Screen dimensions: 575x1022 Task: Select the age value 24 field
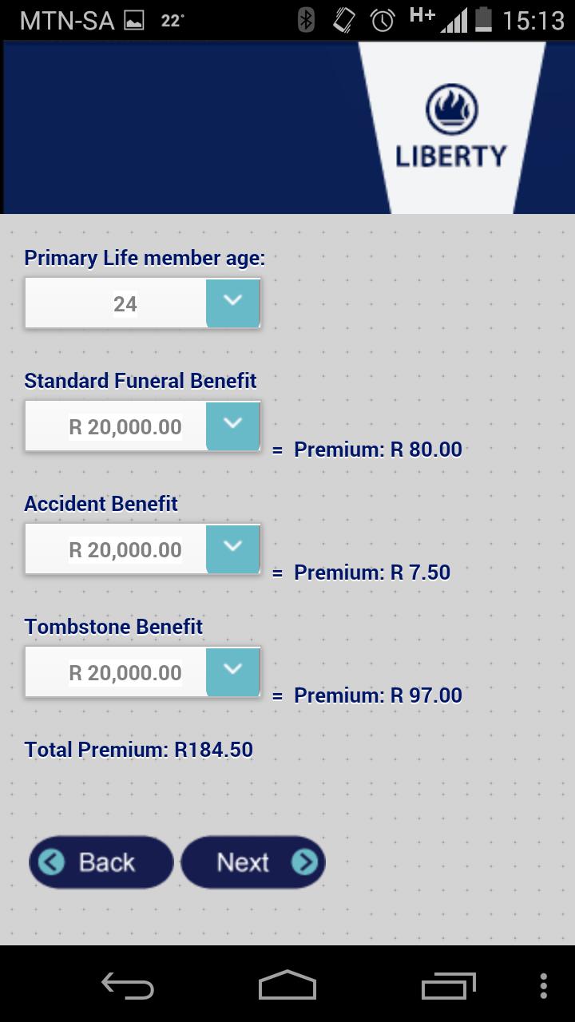pos(117,304)
